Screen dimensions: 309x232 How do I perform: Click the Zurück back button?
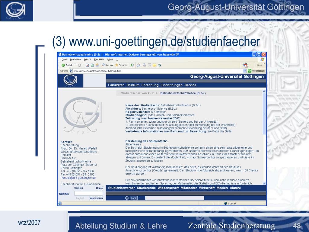point(67,65)
